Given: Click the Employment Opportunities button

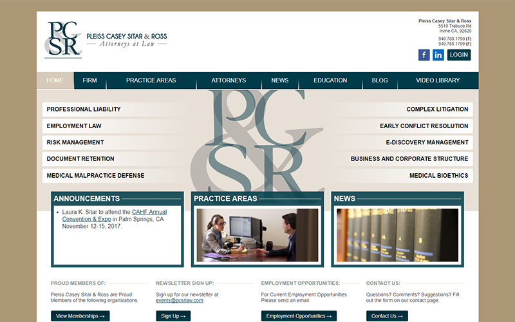Looking at the screenshot, I should point(299,316).
